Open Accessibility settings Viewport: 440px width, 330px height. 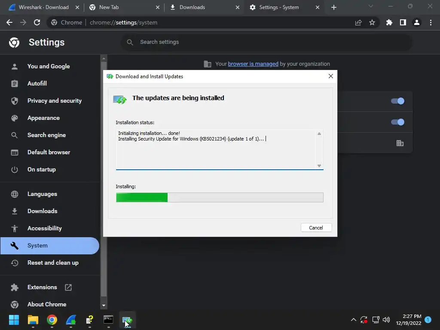click(x=45, y=229)
